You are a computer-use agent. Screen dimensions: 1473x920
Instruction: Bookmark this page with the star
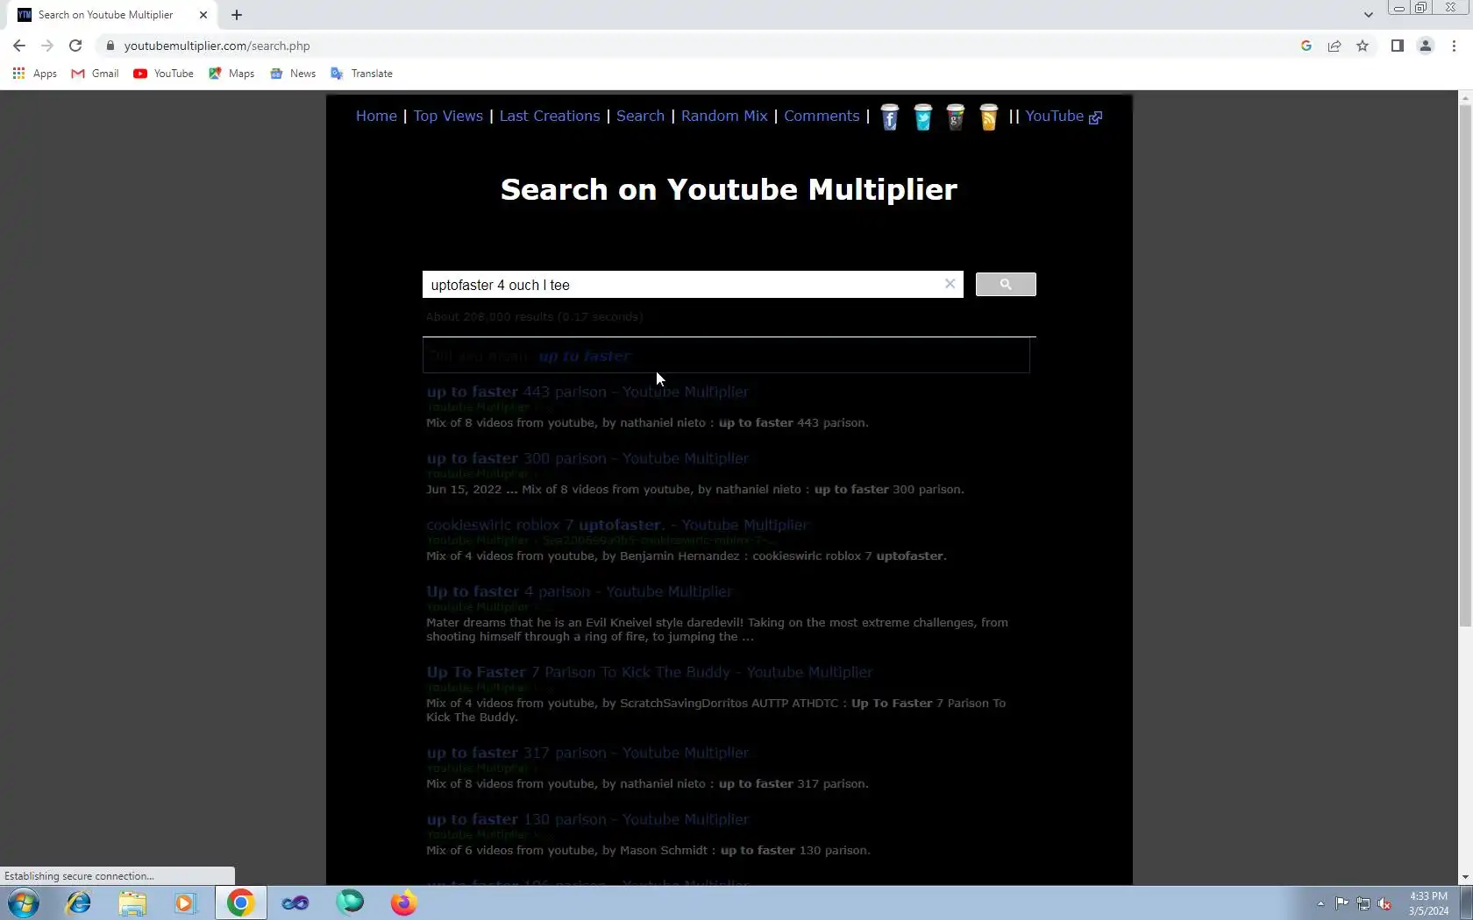[x=1363, y=46]
